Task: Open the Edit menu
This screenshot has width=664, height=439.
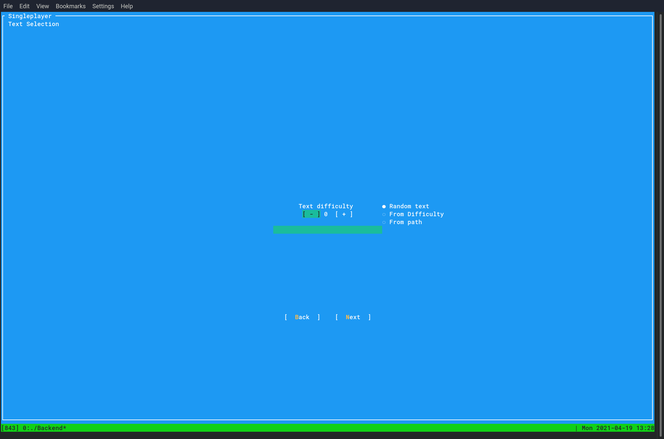Action: [x=24, y=6]
